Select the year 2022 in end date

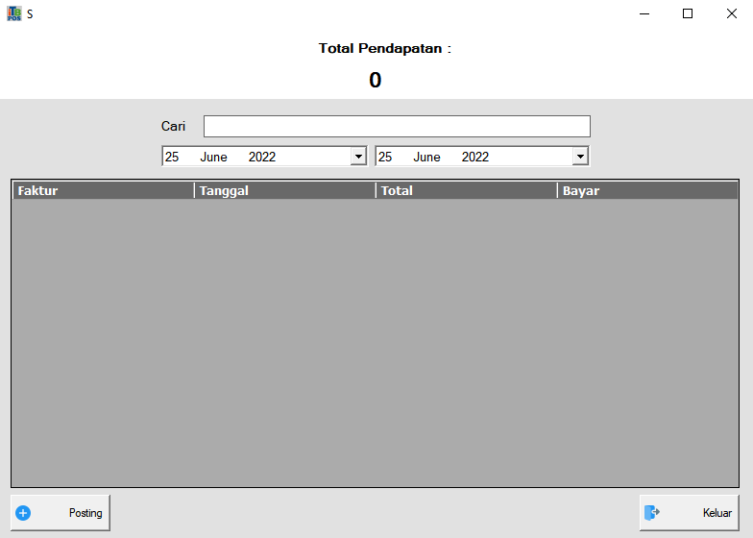click(x=475, y=157)
